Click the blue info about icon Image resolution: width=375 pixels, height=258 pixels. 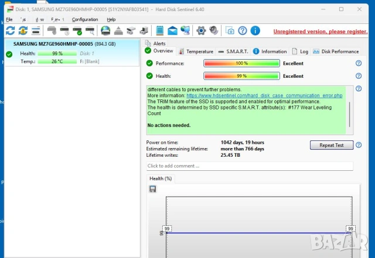(255, 30)
